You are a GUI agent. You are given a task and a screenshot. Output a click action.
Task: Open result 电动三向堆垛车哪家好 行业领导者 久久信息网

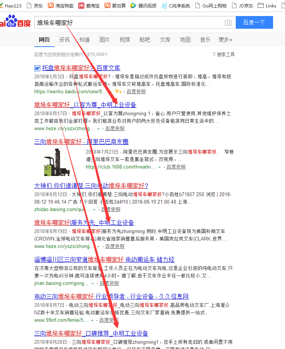[x=112, y=297]
